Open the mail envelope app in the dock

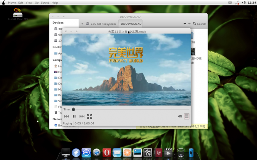(x=117, y=153)
